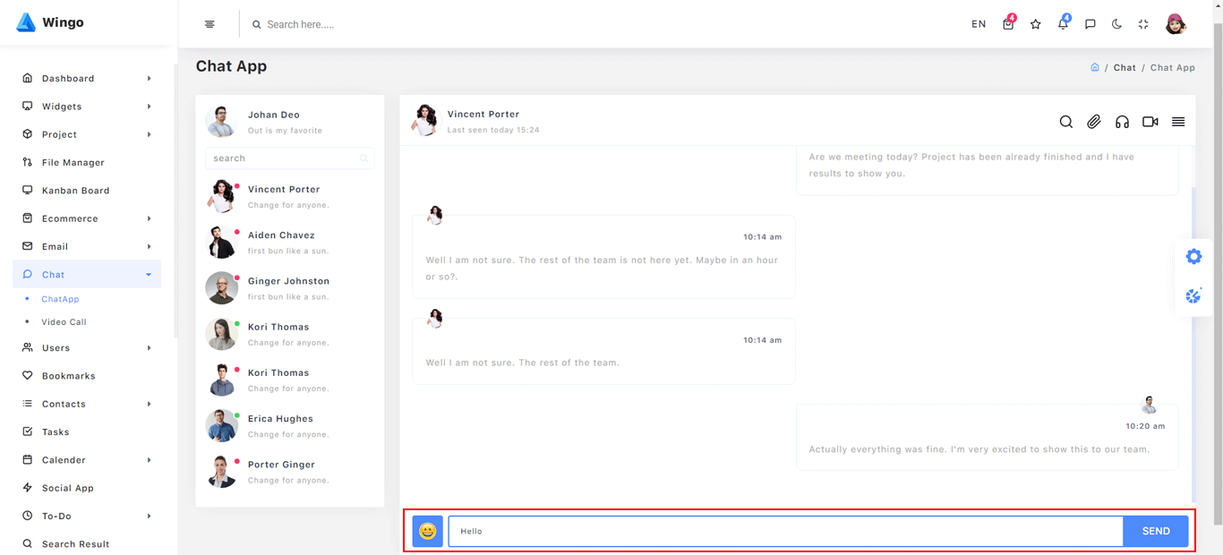1223x555 pixels.
Task: Open the Video Call submenu item
Action: coord(64,322)
